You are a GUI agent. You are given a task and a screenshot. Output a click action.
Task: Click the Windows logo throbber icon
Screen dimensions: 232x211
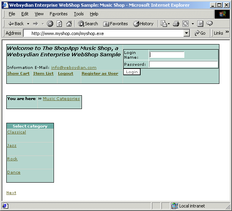[x=222, y=14]
